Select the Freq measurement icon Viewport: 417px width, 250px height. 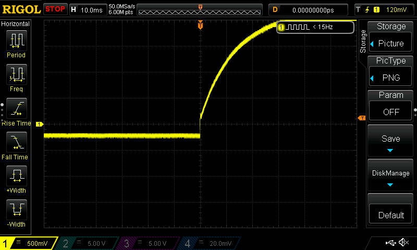point(17,74)
